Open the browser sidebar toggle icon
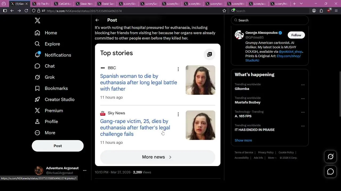 point(5,11)
